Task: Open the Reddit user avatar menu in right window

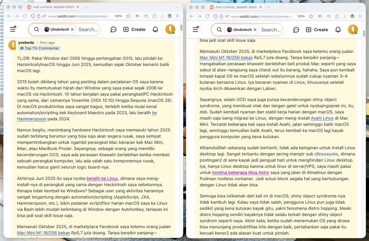Action: click(x=353, y=29)
